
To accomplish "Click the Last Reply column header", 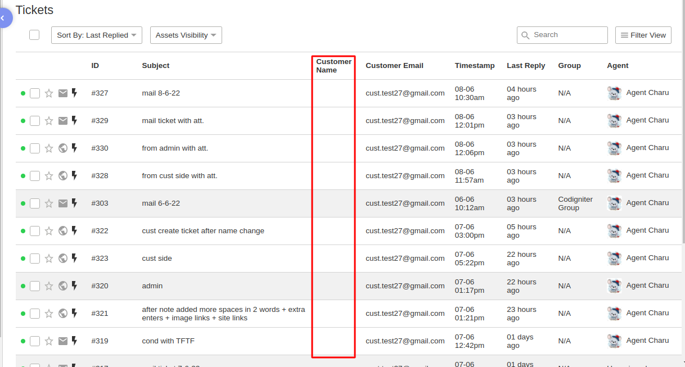I will tap(526, 66).
